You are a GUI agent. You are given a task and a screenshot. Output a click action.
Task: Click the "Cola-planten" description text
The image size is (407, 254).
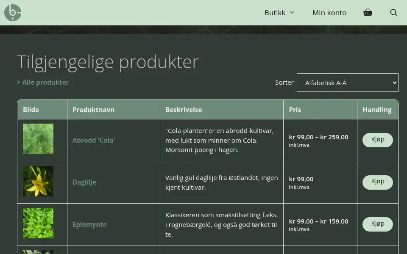click(219, 140)
